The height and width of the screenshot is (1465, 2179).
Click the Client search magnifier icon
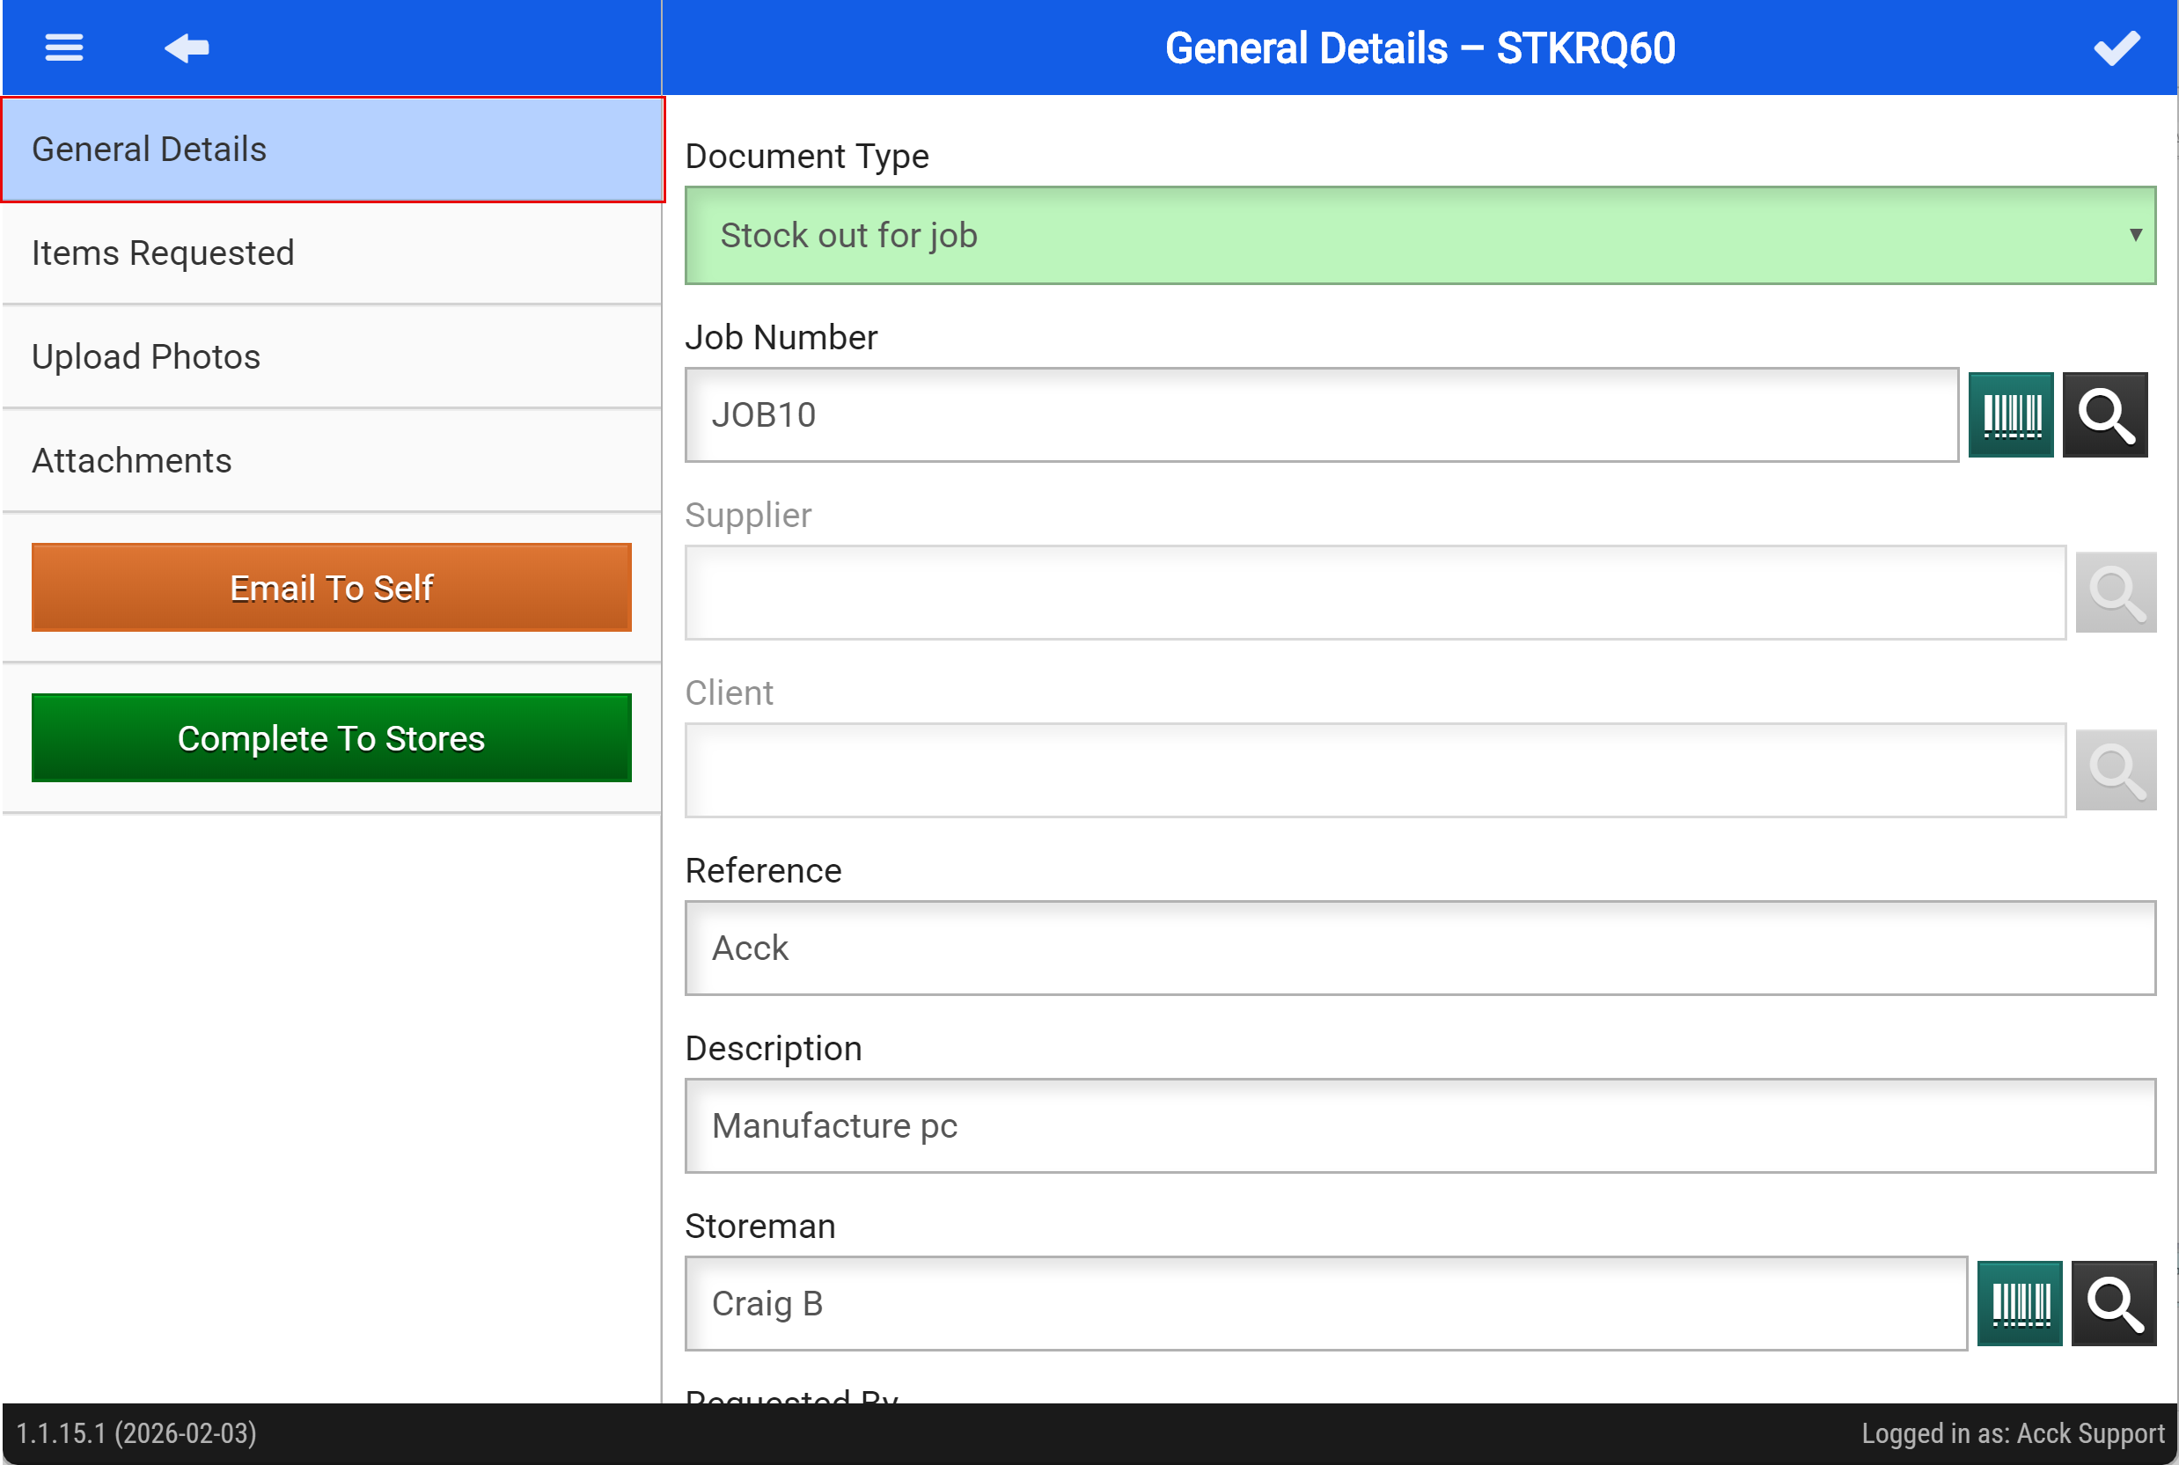coord(2115,770)
